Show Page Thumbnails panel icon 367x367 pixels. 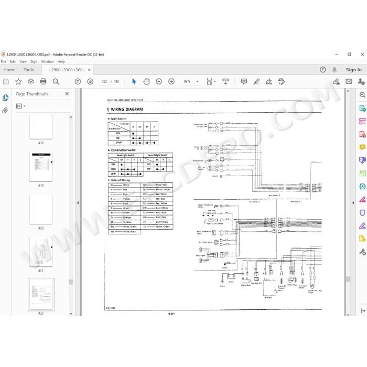coord(5,98)
